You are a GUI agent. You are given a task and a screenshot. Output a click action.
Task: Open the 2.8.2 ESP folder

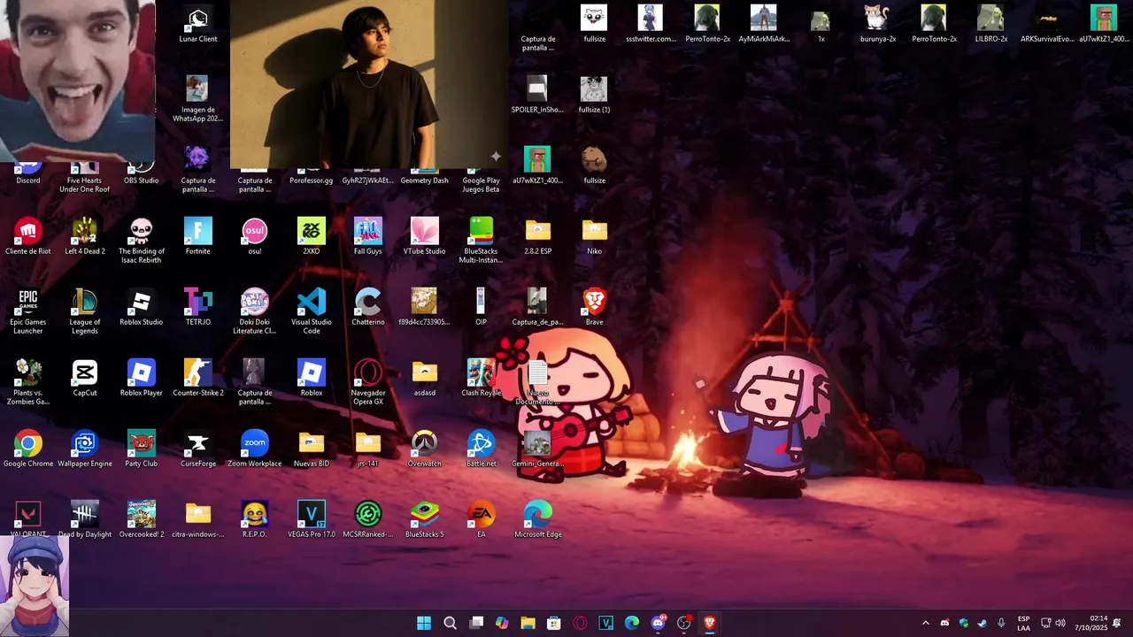538,237
